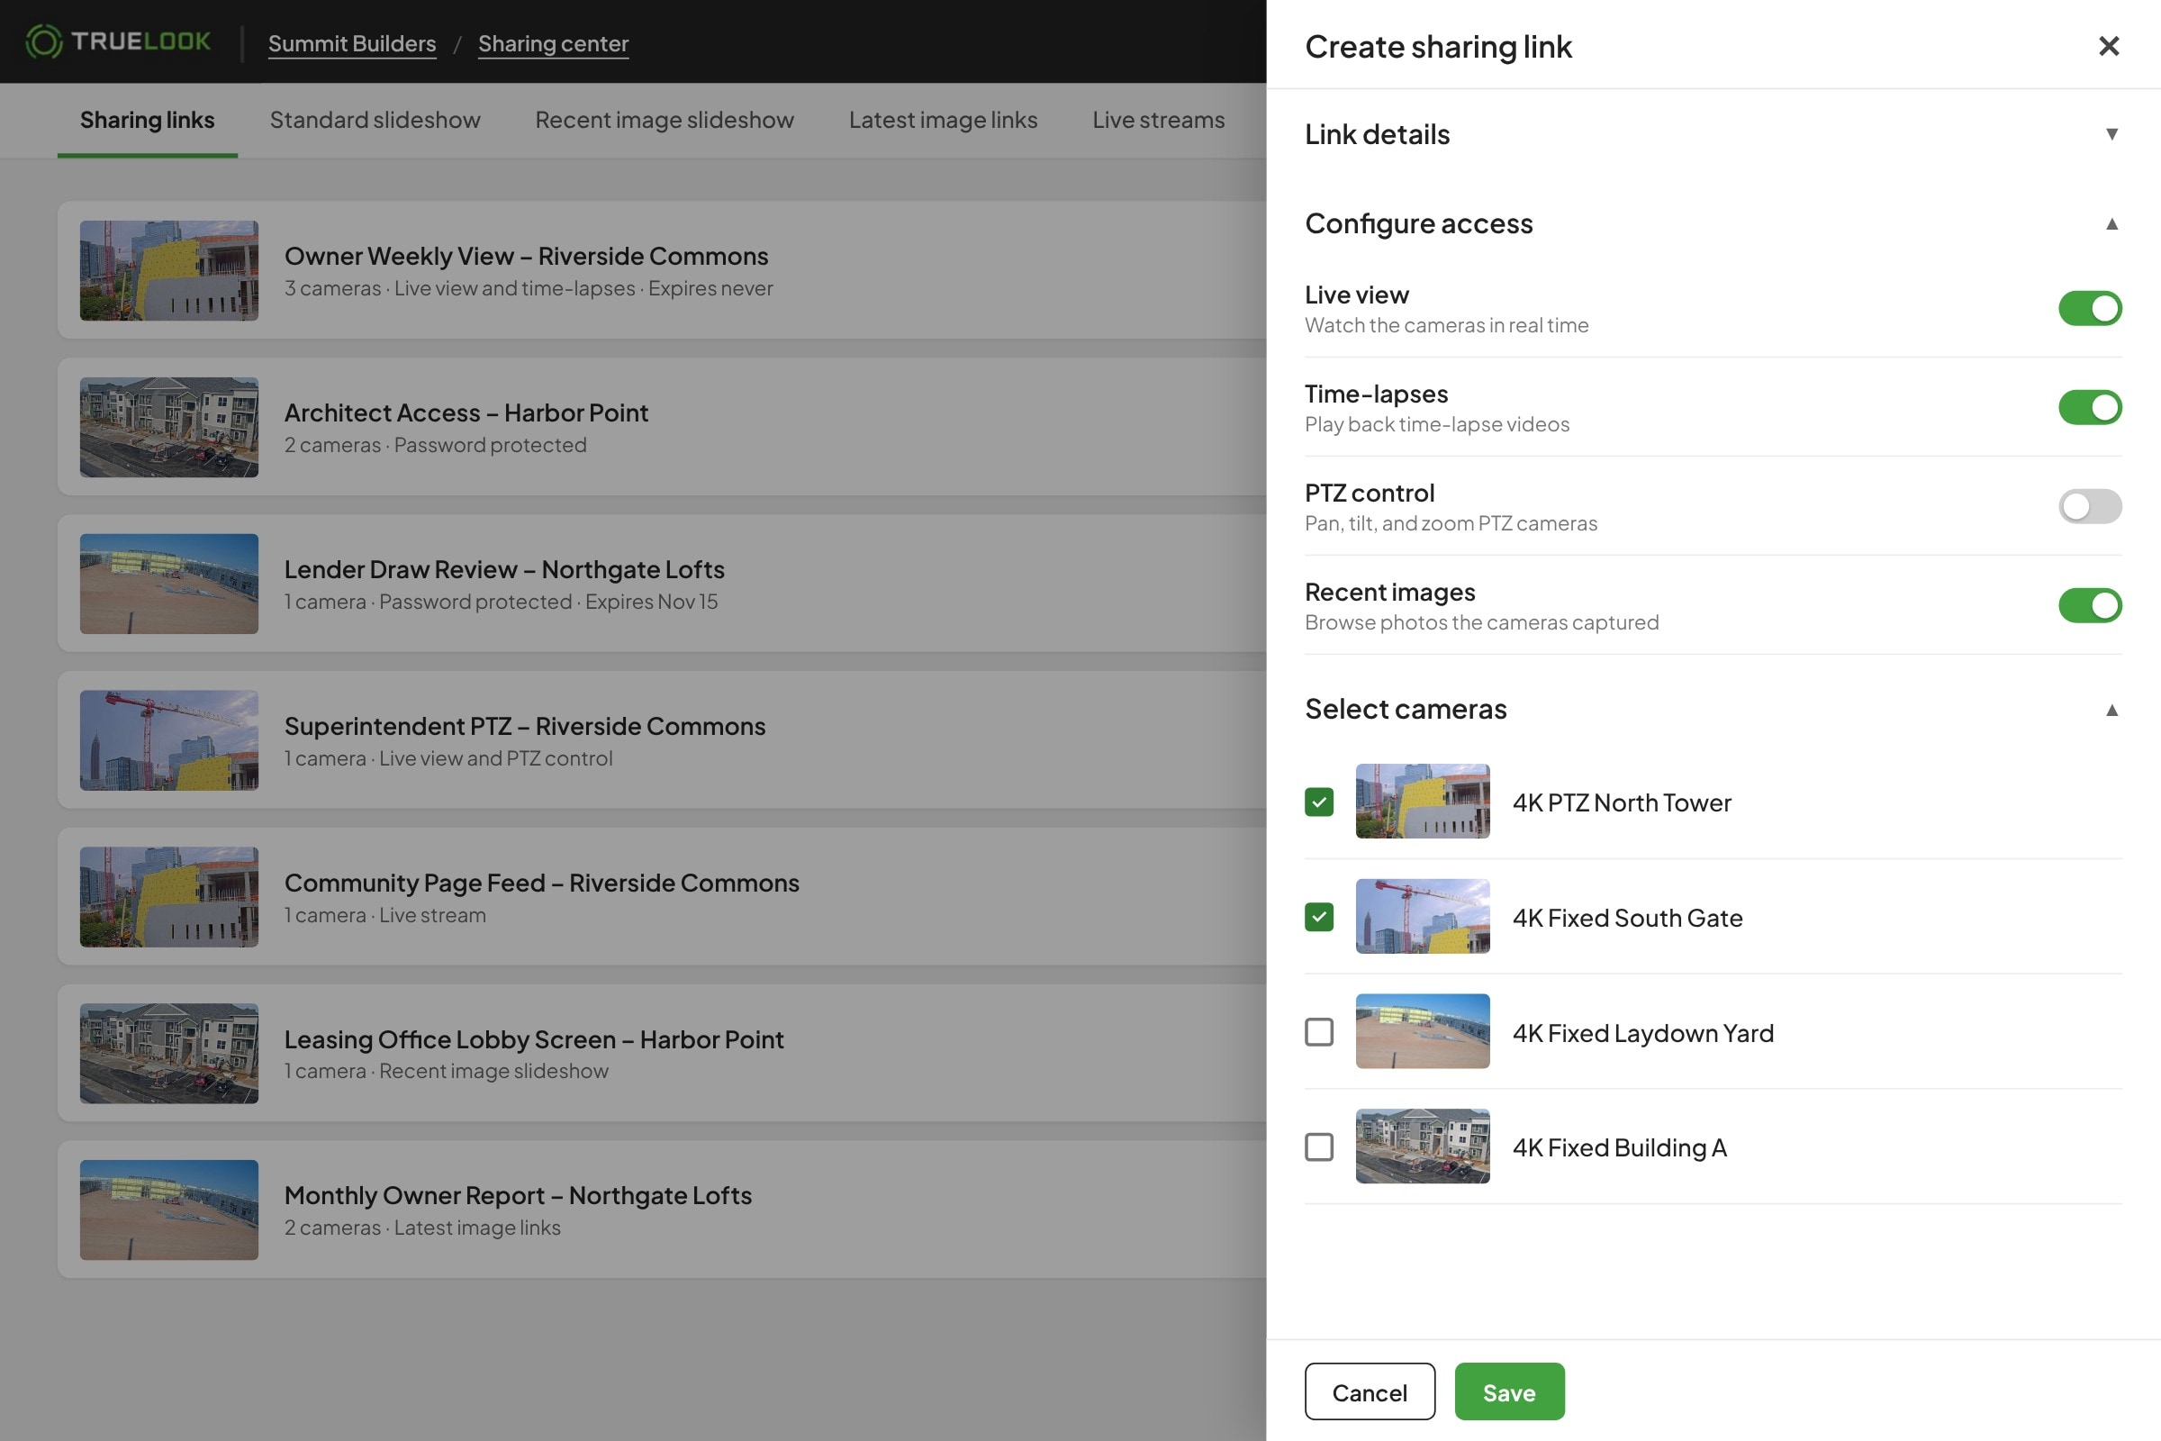Uncheck the 4K Fixed South Gate camera
2161x1441 pixels.
click(x=1319, y=917)
